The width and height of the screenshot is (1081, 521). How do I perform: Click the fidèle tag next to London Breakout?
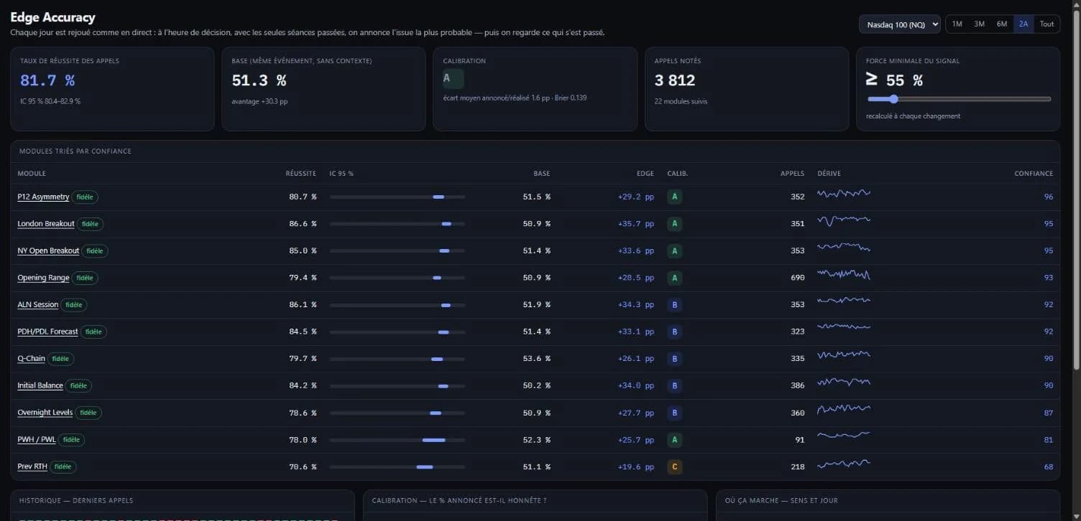(x=90, y=224)
